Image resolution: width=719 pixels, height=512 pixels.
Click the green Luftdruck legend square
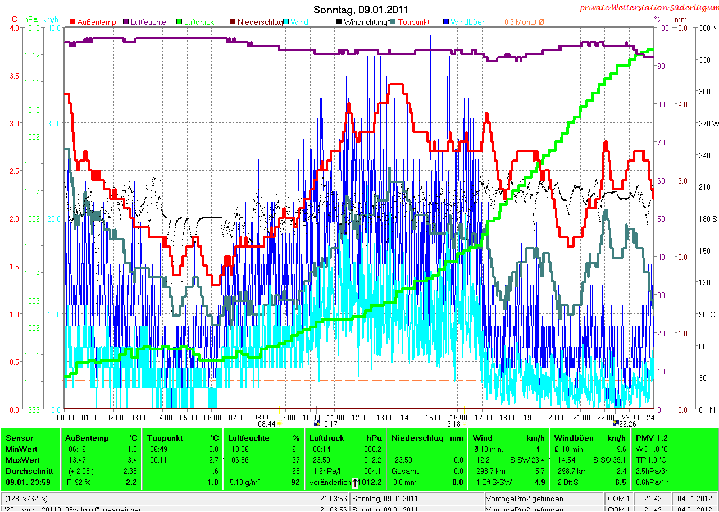coord(178,22)
